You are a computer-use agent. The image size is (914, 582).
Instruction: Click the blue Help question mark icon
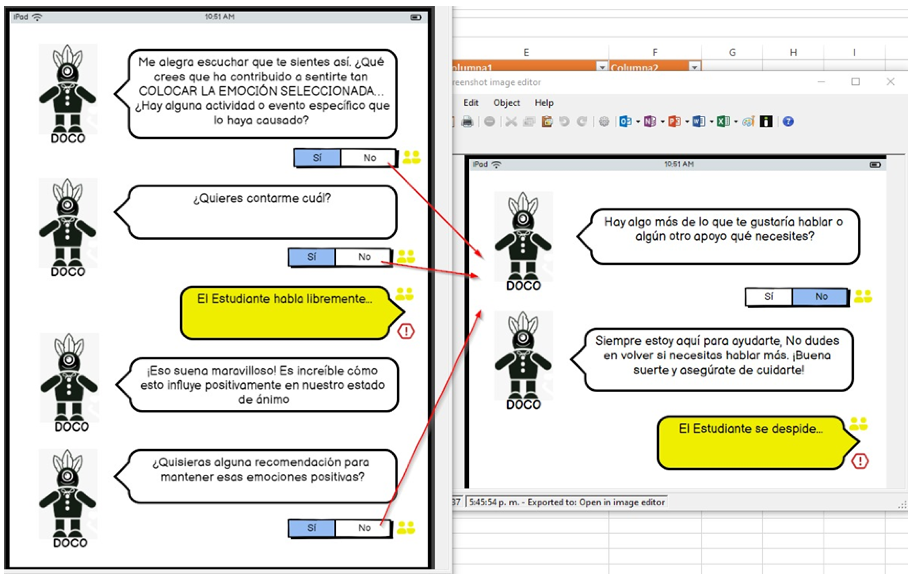788,122
